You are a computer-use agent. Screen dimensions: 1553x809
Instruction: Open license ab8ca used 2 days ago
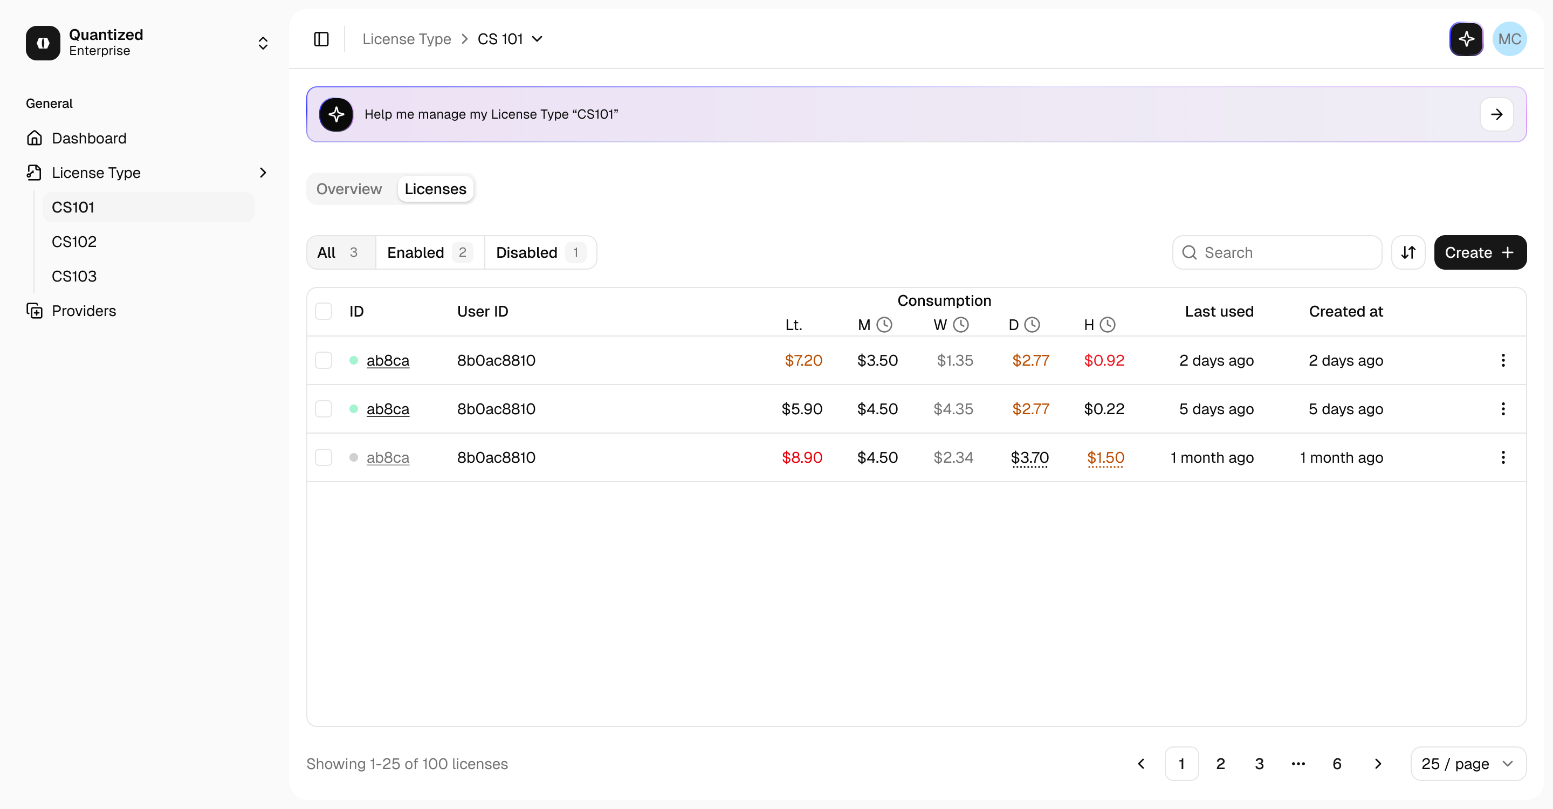[388, 360]
